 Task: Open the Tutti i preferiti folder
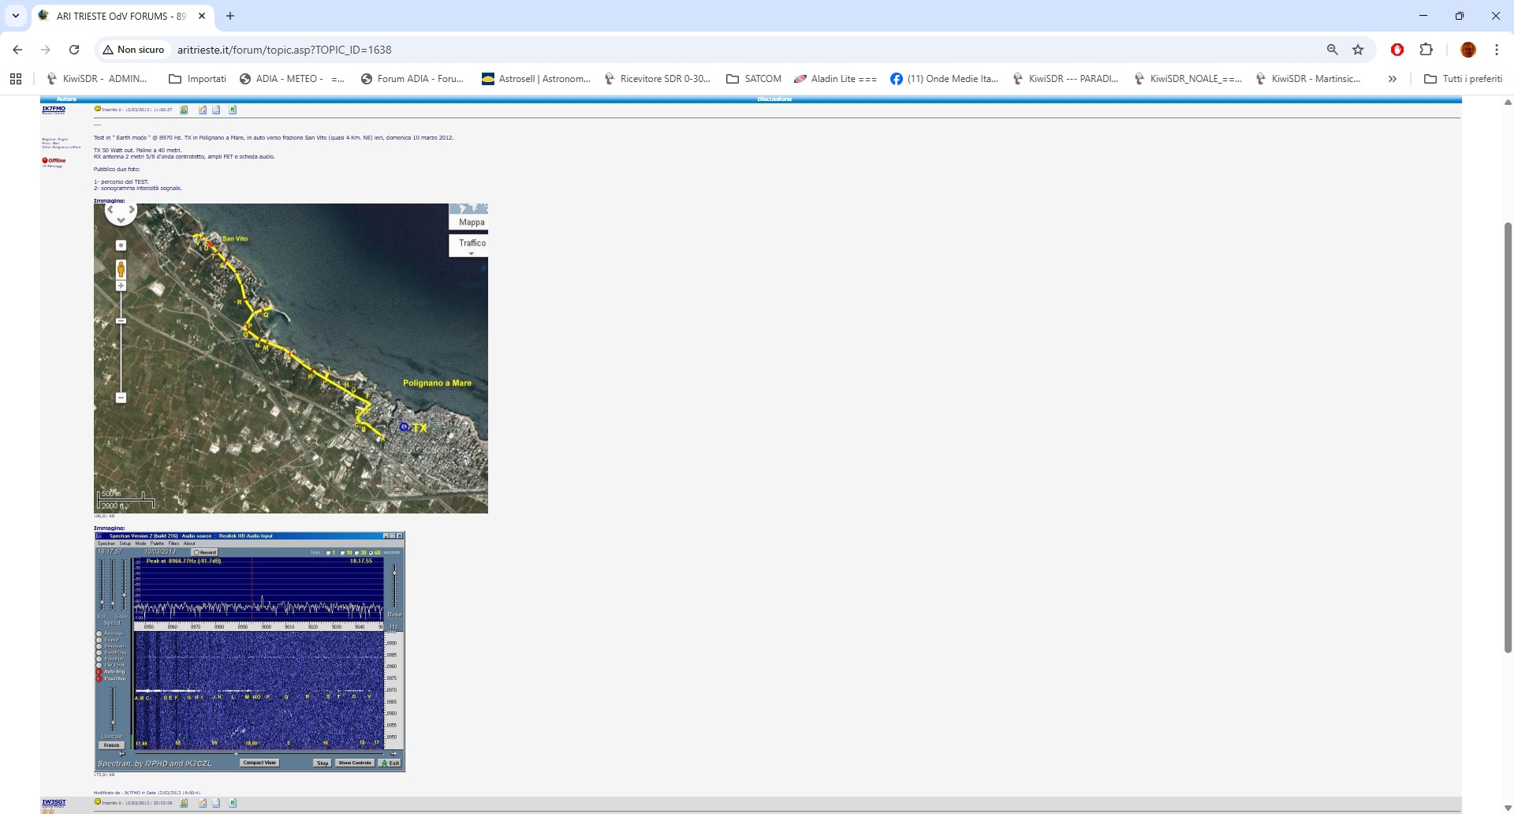click(1463, 79)
